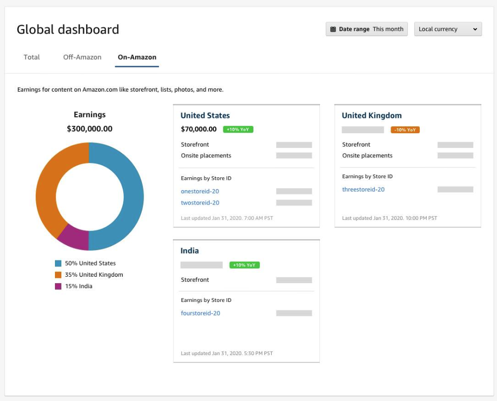Click Last updated 7:00 AM PST text
497x401 pixels.
(227, 218)
